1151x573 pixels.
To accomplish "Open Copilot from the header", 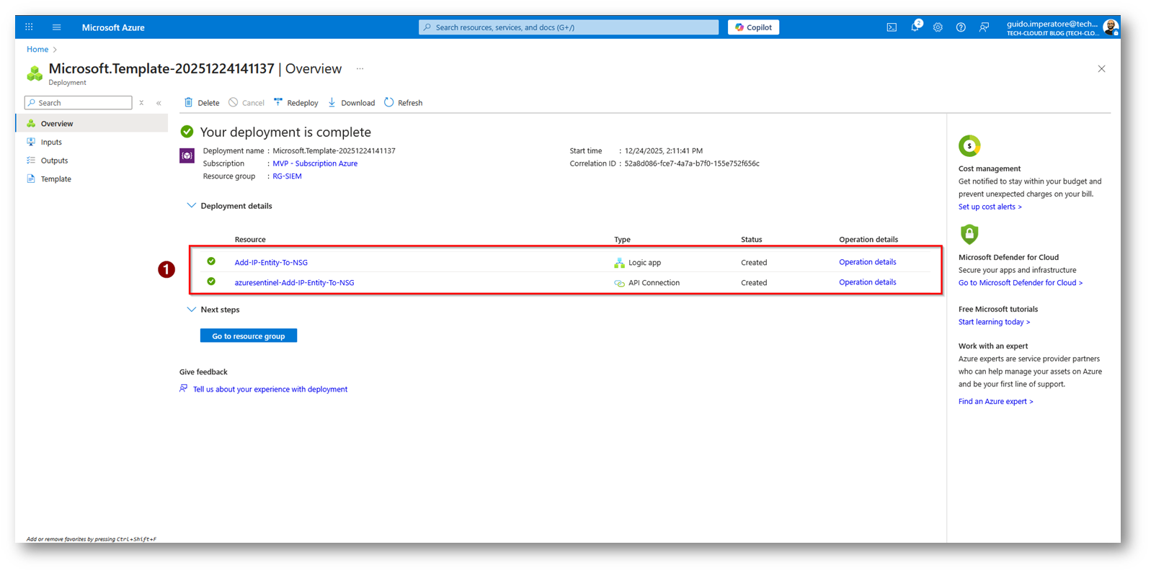I will click(753, 27).
